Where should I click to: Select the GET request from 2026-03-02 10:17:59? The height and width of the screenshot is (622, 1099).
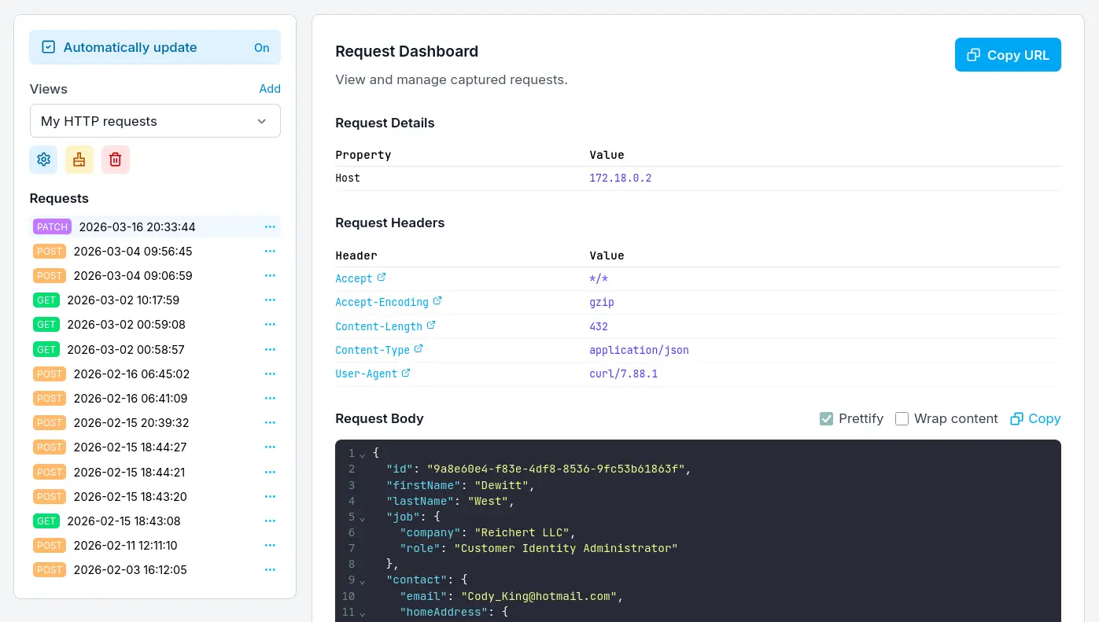click(123, 300)
